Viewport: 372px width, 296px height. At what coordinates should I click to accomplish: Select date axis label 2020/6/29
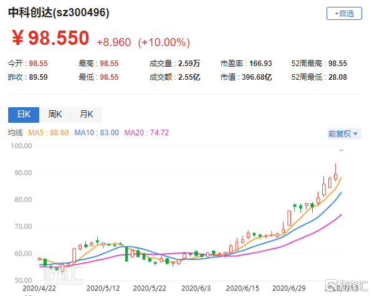(x=289, y=289)
